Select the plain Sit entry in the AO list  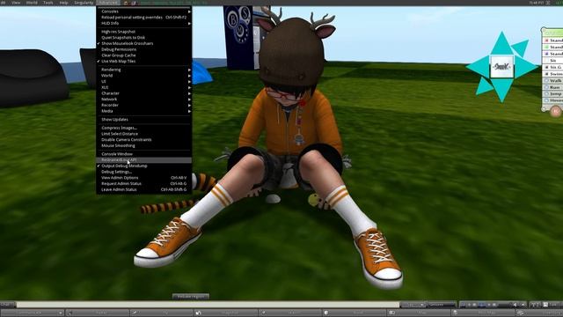click(x=553, y=61)
